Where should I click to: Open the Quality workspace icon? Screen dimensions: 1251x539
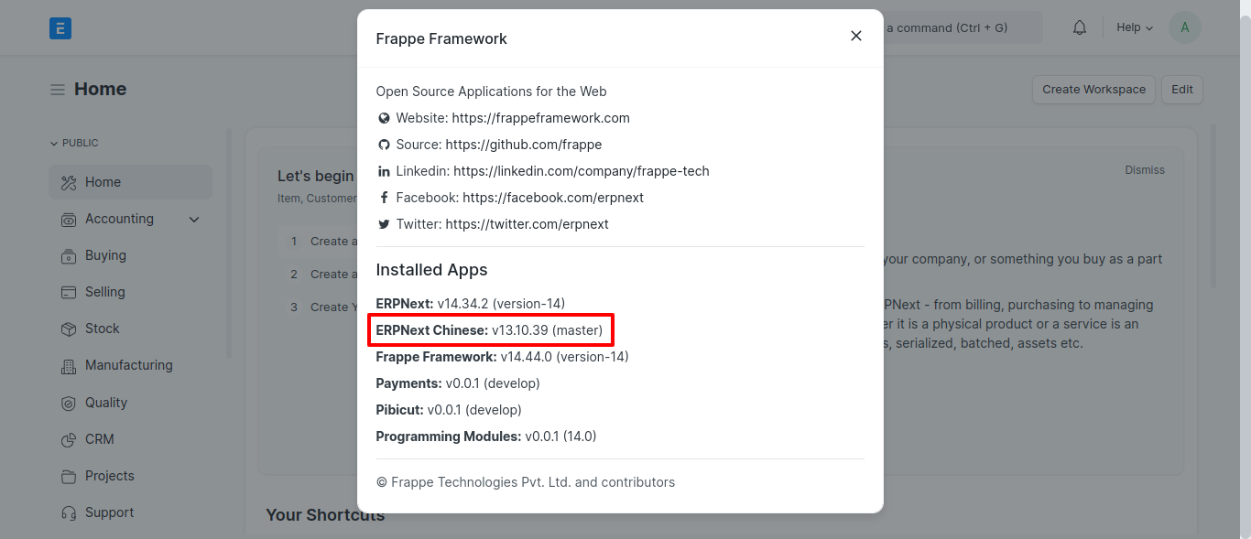pyautogui.click(x=69, y=404)
